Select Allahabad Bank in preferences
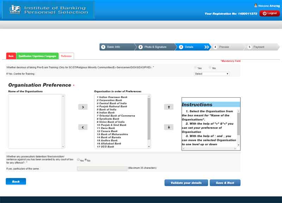The image size is (282, 203). click(109, 143)
